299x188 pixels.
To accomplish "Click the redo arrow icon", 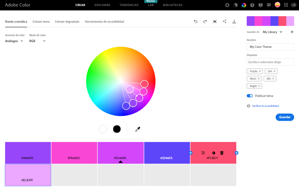I will coord(205,22).
